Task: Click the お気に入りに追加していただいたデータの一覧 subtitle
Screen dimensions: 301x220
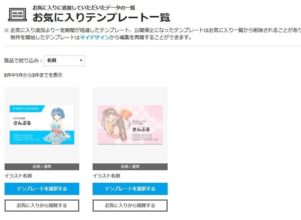Action: click(x=84, y=8)
